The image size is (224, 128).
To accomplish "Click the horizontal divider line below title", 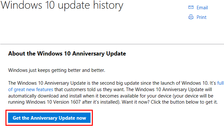I will [112, 44].
